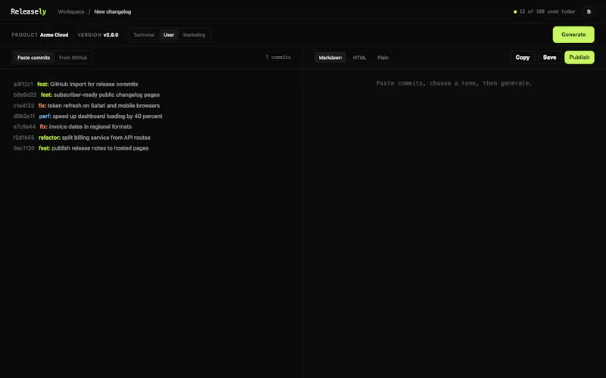Click commit b8e9d22 public changelog pages line
Image resolution: width=606 pixels, height=378 pixels.
[x=86, y=94]
